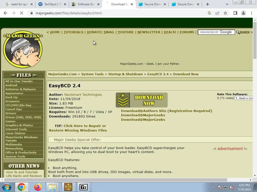Open TUTORIALS in the nav bar
Image resolution: width=257 pixels, height=192 pixels.
click(x=74, y=32)
